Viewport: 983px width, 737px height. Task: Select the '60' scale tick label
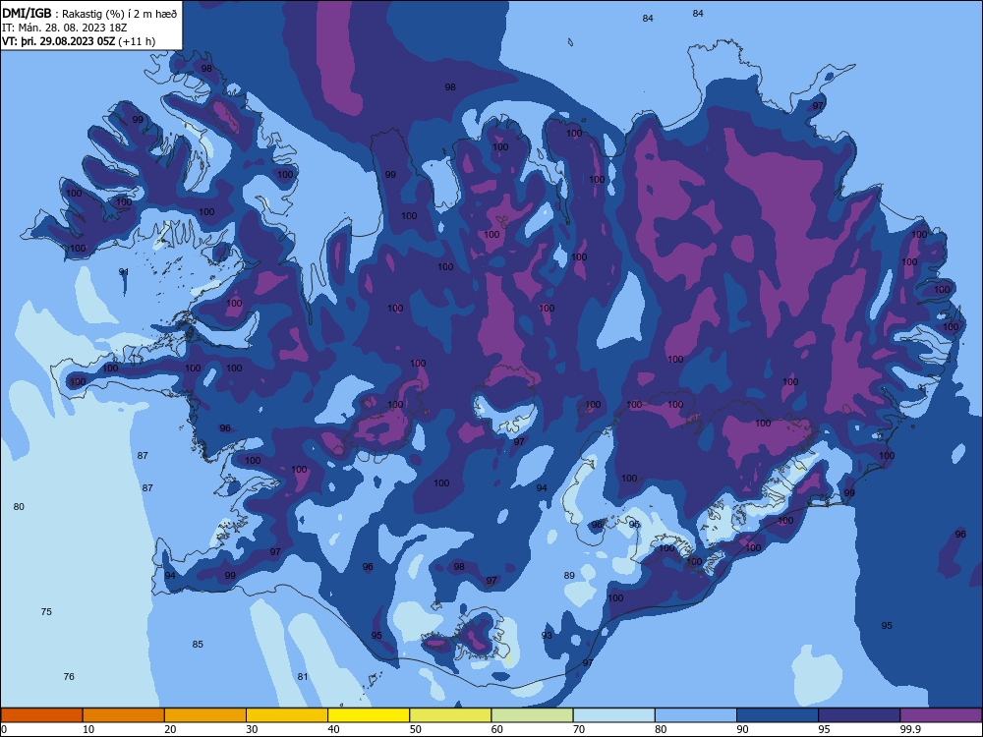(497, 729)
